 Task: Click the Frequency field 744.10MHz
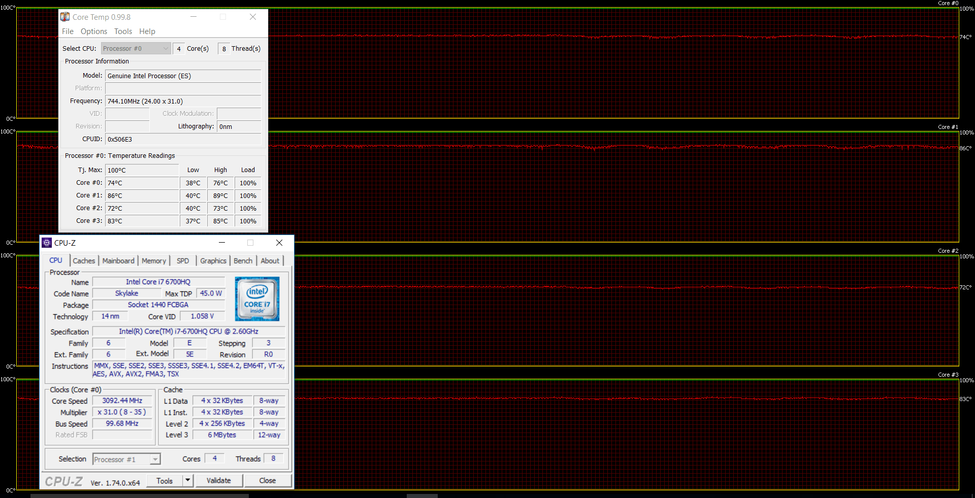click(x=183, y=101)
